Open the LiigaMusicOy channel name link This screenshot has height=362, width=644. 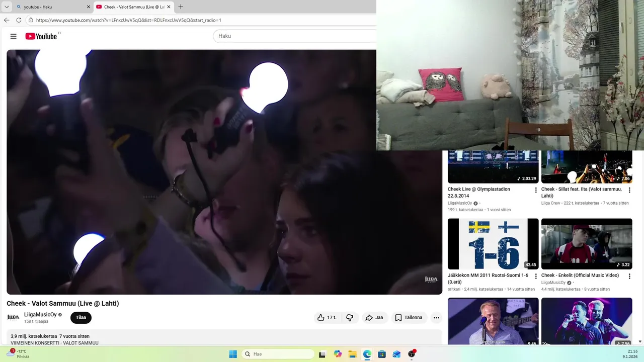click(40, 315)
